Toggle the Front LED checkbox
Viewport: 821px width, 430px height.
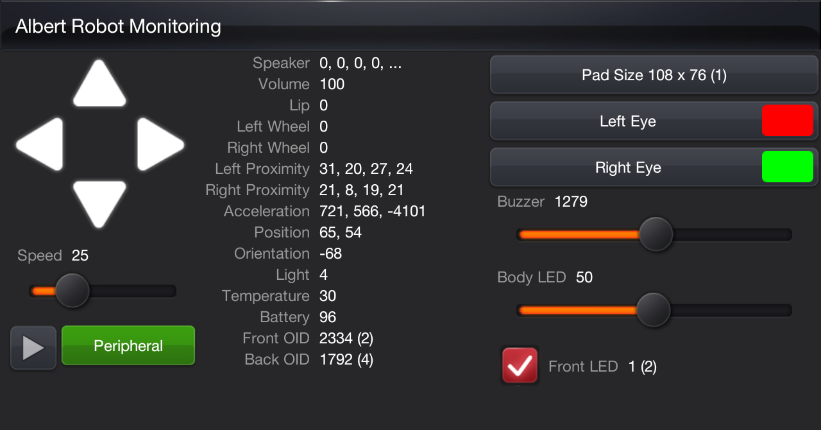click(x=520, y=366)
